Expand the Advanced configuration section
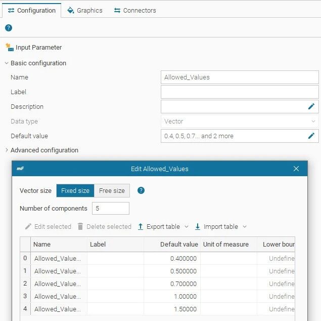This screenshot has width=321, height=321. coord(7,150)
